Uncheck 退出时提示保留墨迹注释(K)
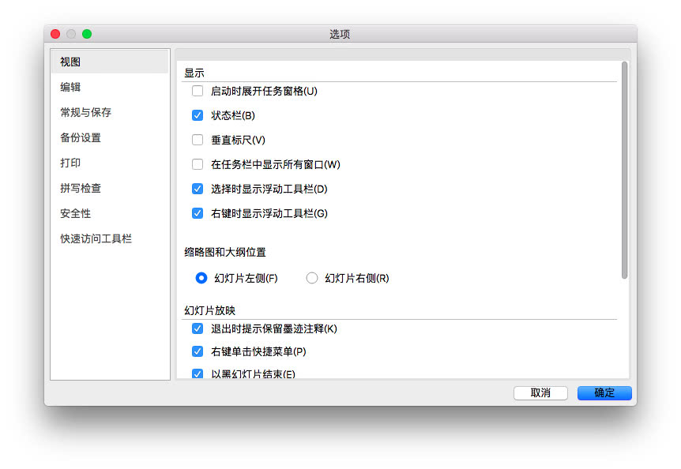This screenshot has height=469, width=681. (x=198, y=328)
